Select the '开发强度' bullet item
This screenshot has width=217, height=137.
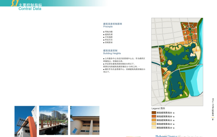coord(108,37)
